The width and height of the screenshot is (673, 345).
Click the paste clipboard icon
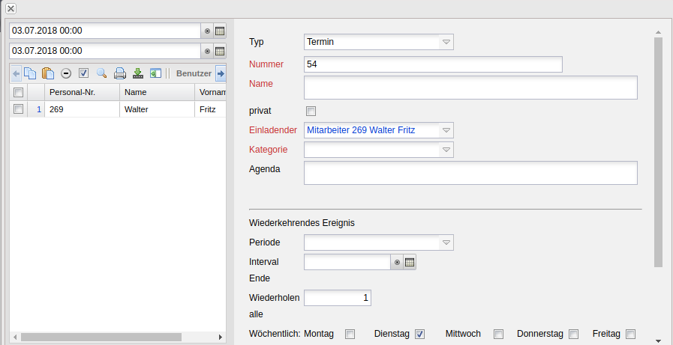click(x=48, y=73)
